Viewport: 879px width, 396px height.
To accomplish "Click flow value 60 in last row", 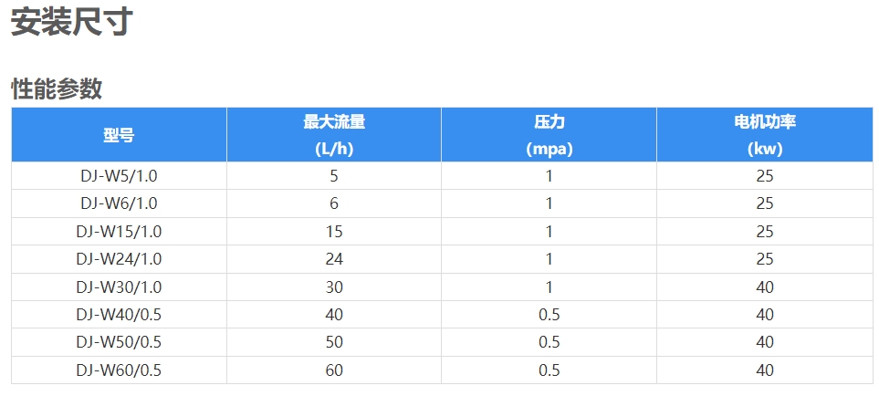I will [x=334, y=370].
